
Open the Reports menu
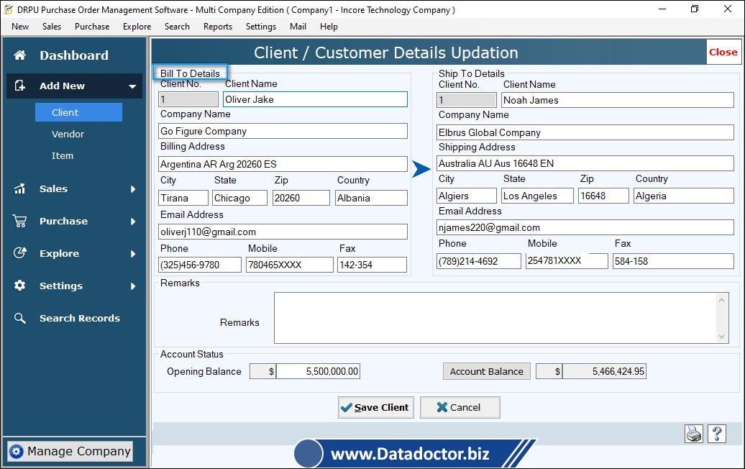tap(217, 27)
